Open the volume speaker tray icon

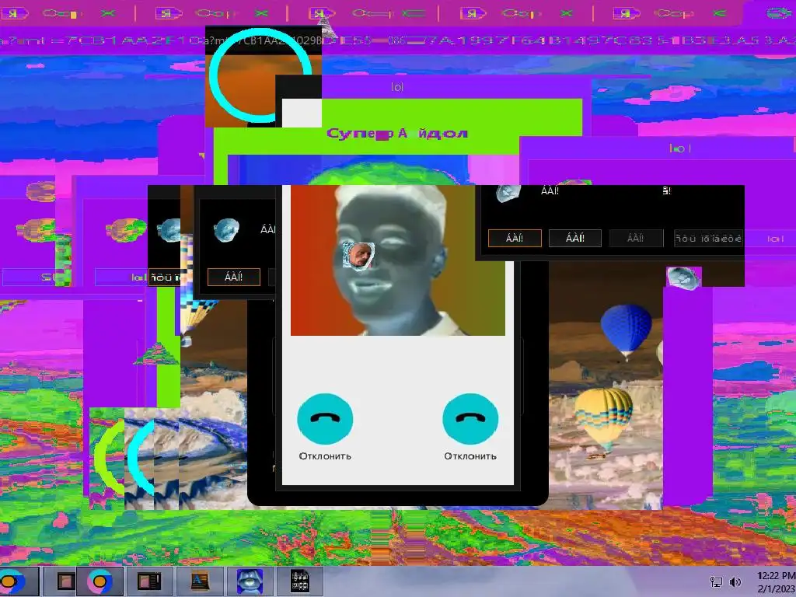click(x=735, y=581)
